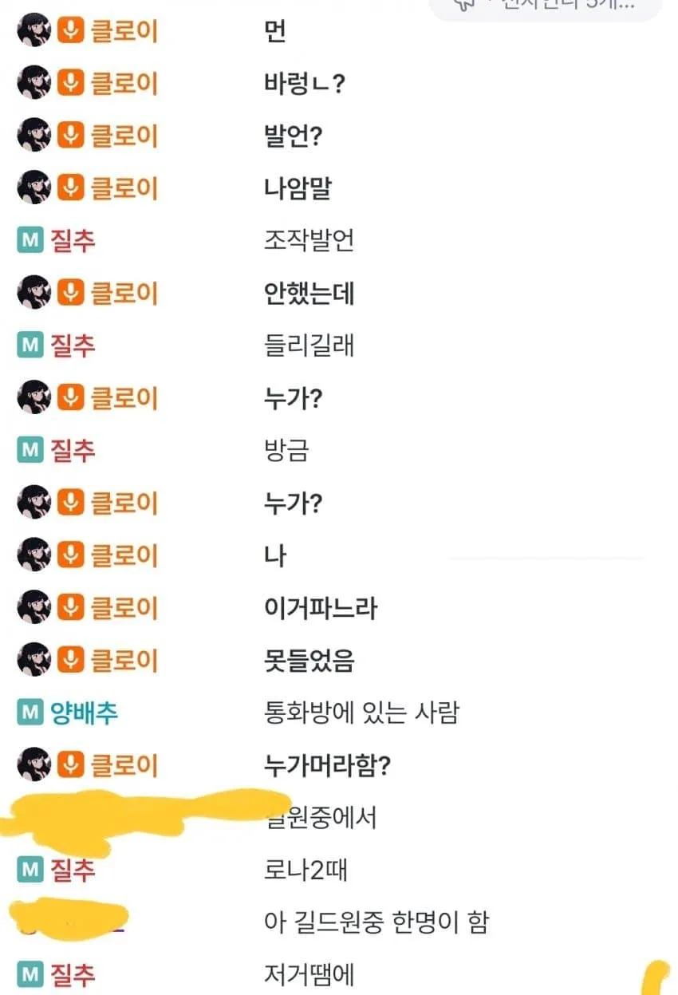This screenshot has height=995, width=678.
Task: Click username 질추 beside 로나2때
Action: (x=73, y=870)
